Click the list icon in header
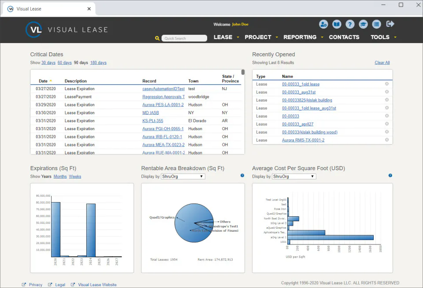Screen dimensions: 423x288 click(x=376, y=24)
